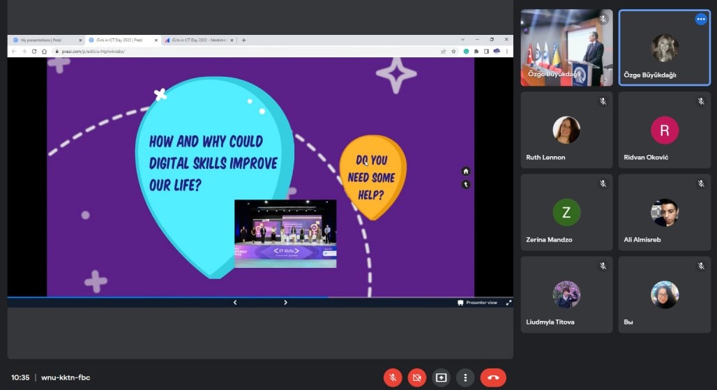Open Prezi Presenter view

click(478, 302)
